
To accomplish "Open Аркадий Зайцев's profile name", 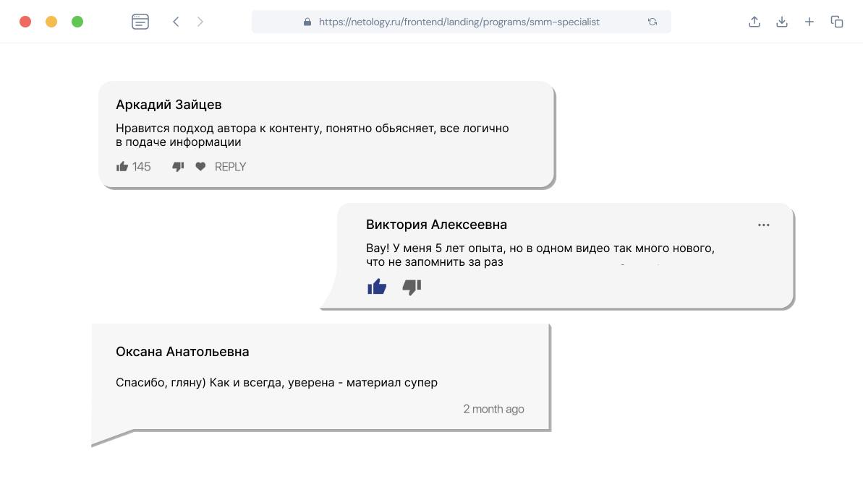I will click(169, 105).
